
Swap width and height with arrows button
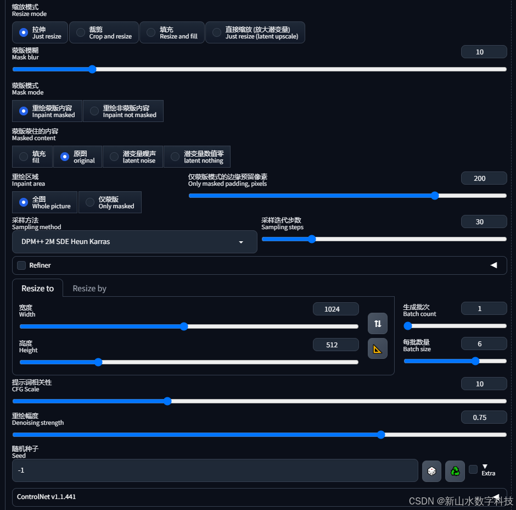tap(378, 323)
